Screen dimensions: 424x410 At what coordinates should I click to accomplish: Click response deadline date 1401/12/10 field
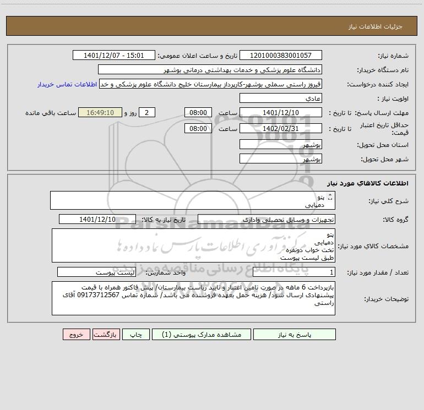pos(281,112)
